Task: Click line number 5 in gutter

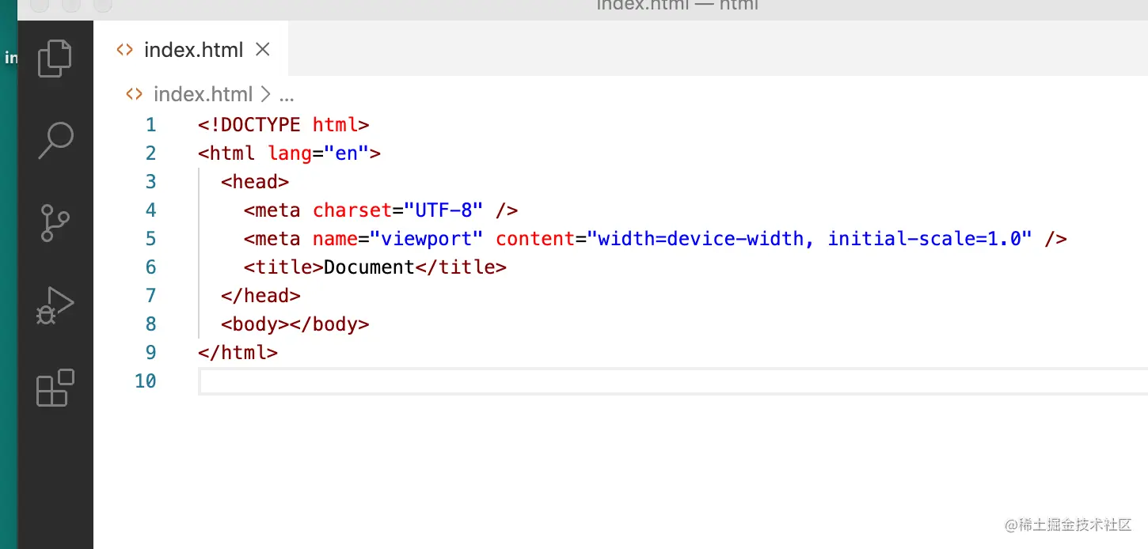Action: (x=151, y=239)
